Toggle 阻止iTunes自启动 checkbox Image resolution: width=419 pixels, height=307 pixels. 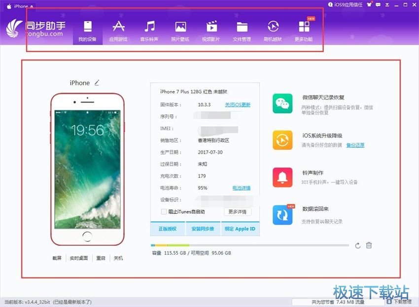164,211
